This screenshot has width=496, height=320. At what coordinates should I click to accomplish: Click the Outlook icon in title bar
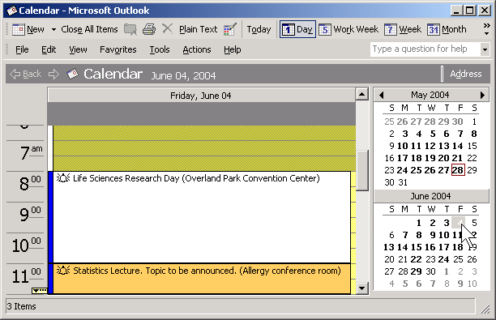tap(11, 11)
